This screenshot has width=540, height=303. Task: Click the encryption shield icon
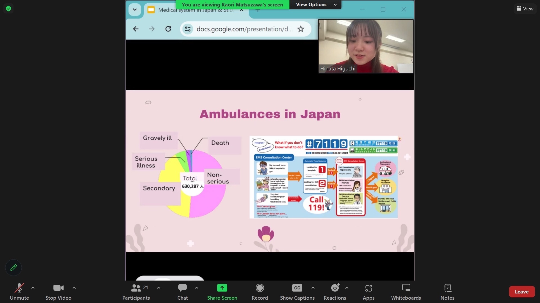click(8, 8)
